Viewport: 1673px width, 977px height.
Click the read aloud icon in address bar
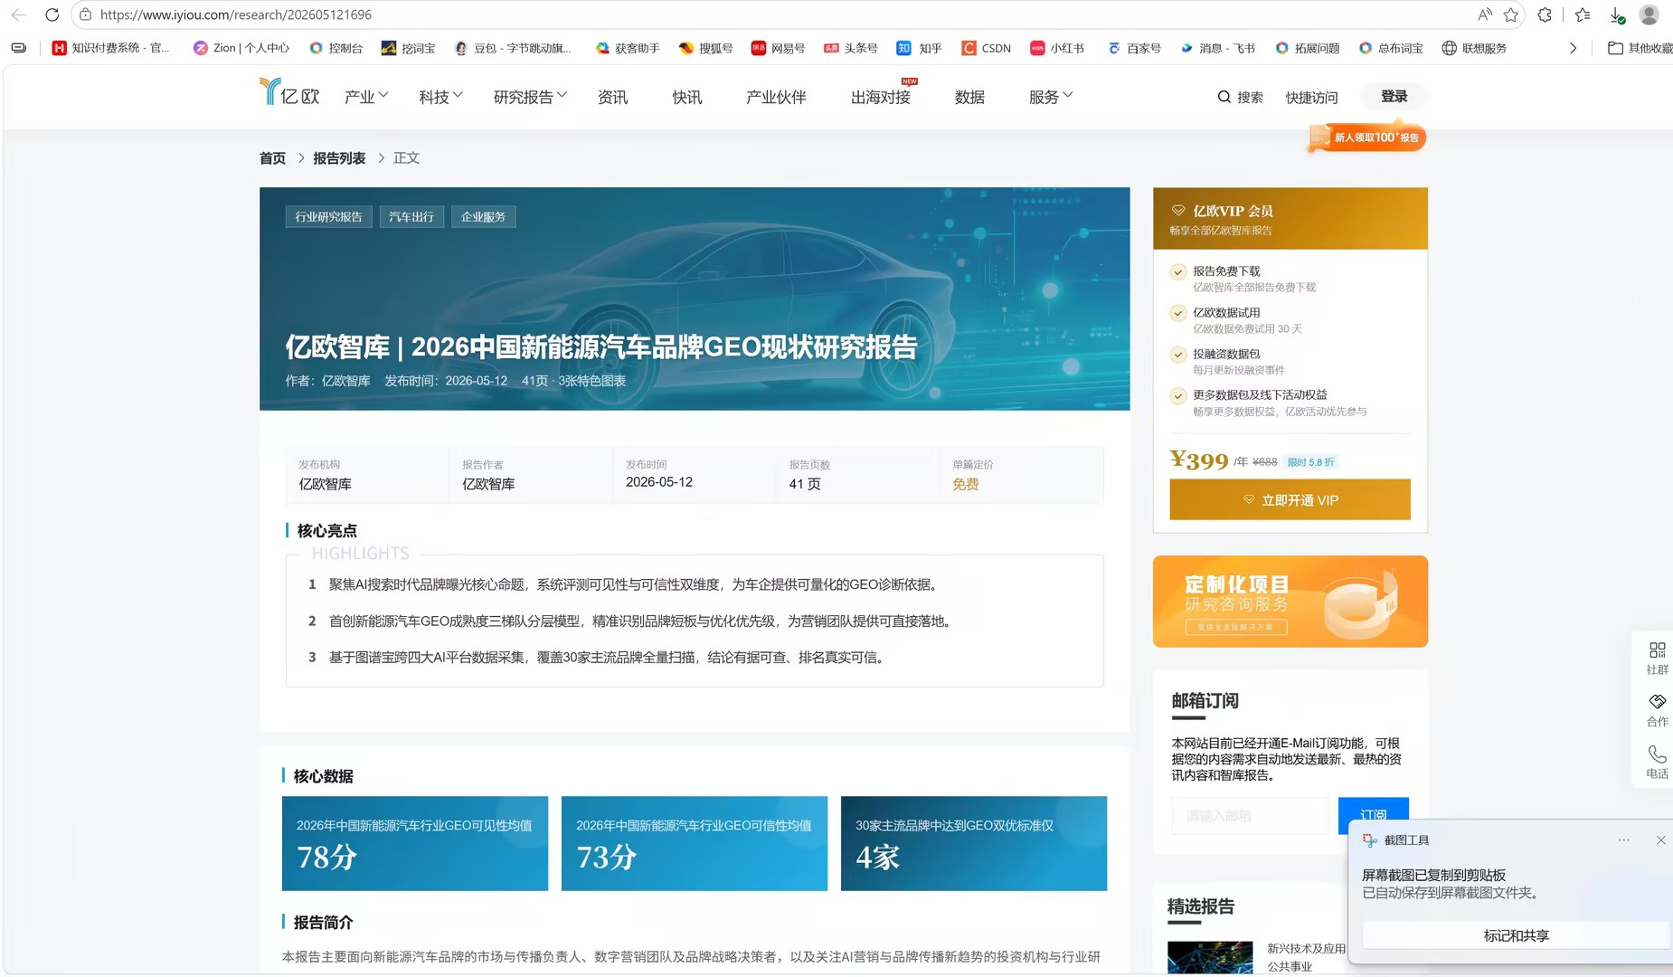pos(1484,14)
